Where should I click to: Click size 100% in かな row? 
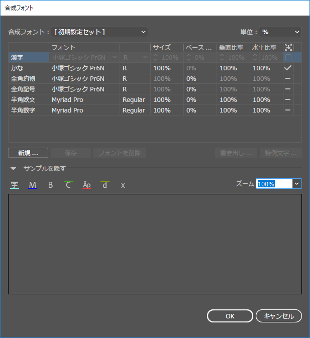click(x=162, y=68)
